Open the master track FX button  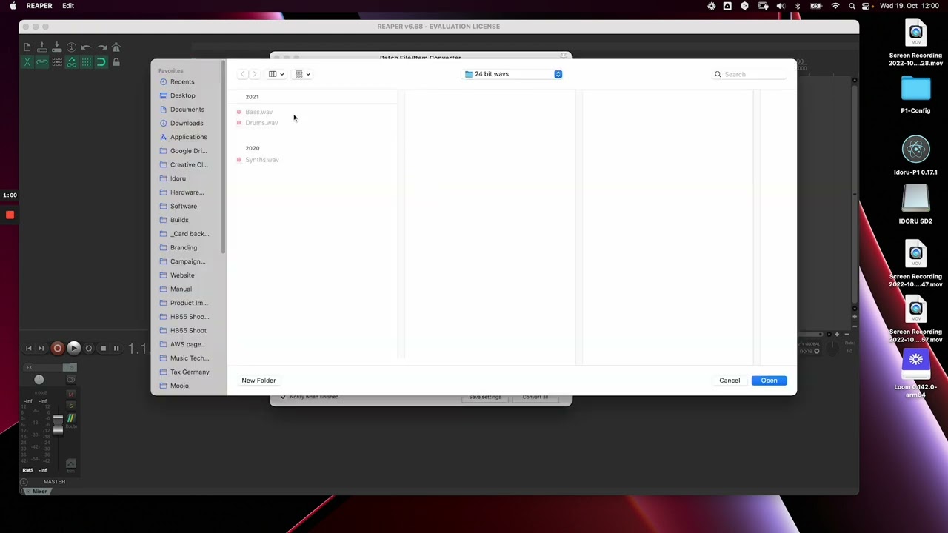43,368
